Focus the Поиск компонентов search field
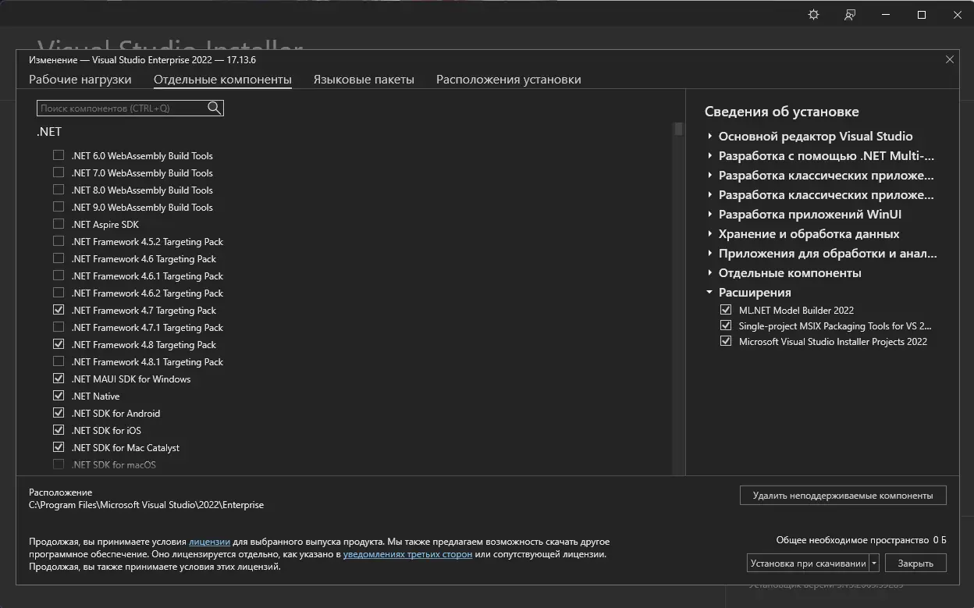Viewport: 974px width, 608px height. (x=122, y=108)
